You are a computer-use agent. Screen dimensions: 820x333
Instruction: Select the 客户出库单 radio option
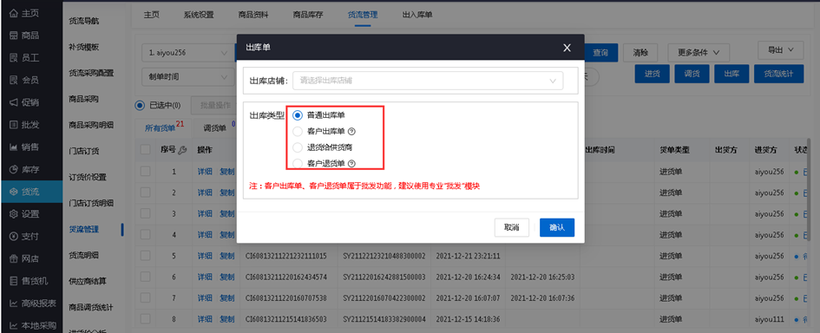click(298, 131)
